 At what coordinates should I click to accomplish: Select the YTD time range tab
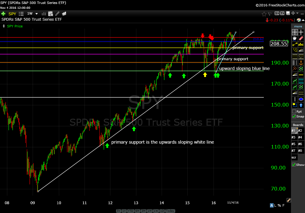[130, 211]
